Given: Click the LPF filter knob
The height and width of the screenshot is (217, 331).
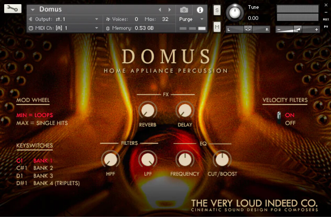Looking at the screenshot, I should point(148,160).
